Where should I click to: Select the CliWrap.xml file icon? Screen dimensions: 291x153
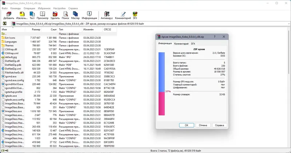point(3,53)
